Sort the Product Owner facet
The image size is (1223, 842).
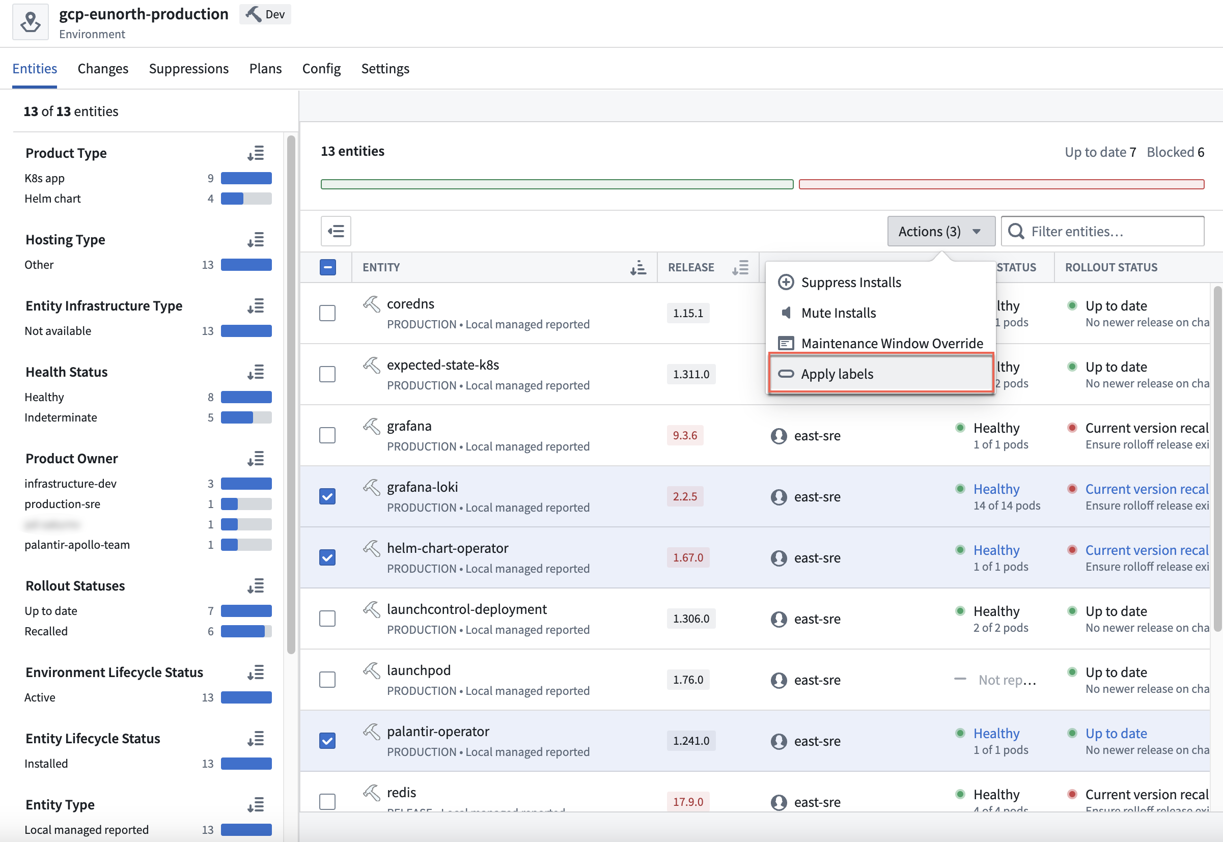point(256,459)
